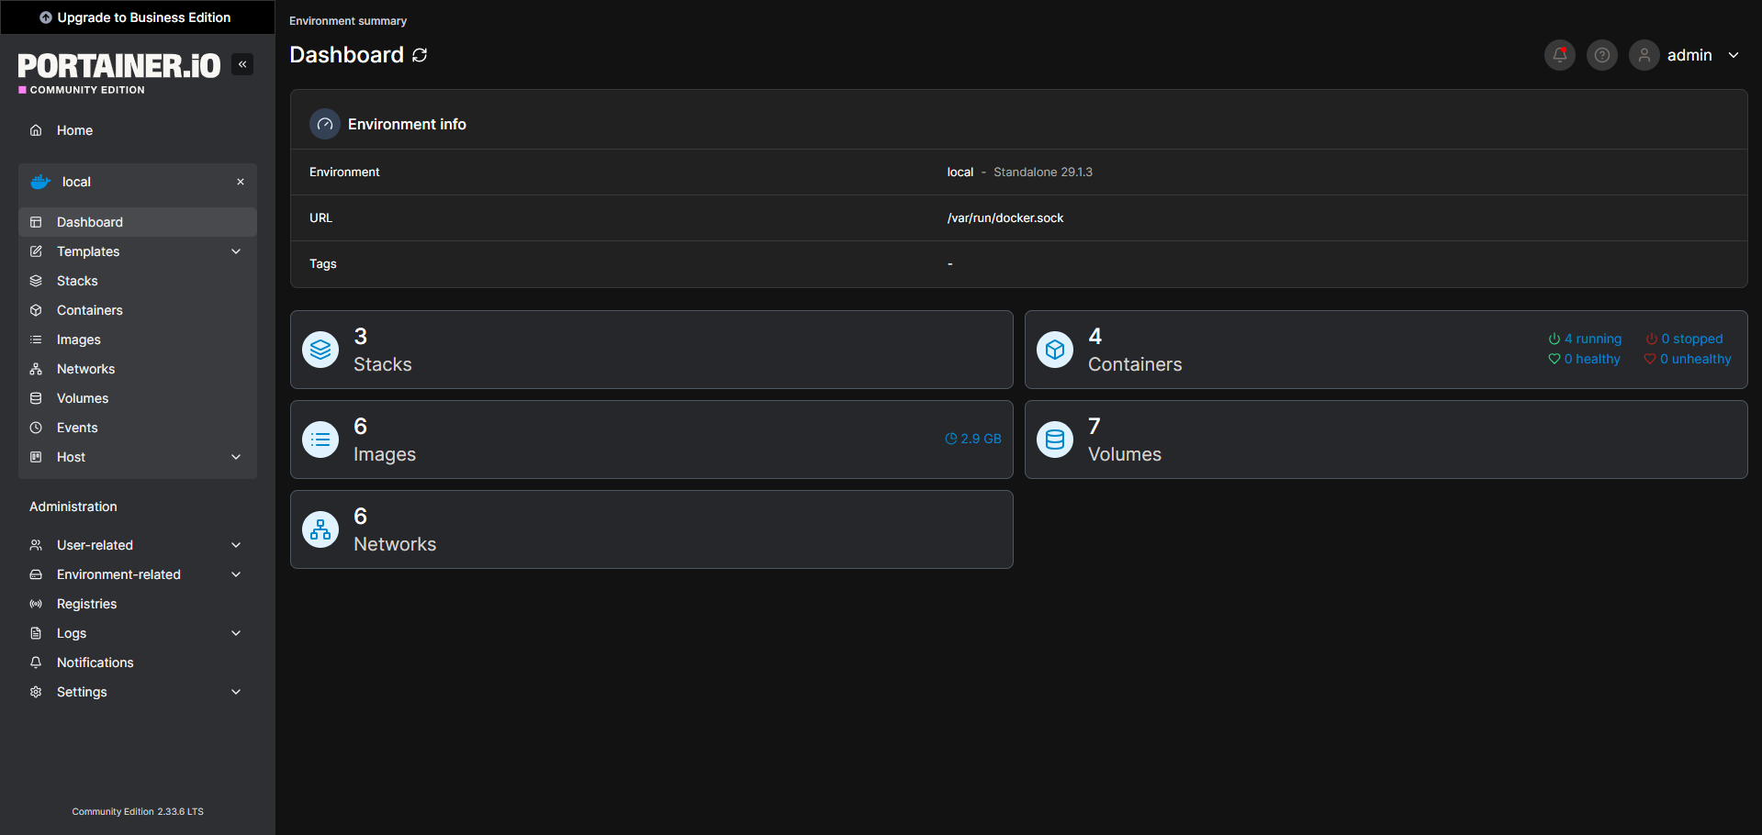Click the Home house icon in the sidebar
The height and width of the screenshot is (835, 1762).
point(36,130)
